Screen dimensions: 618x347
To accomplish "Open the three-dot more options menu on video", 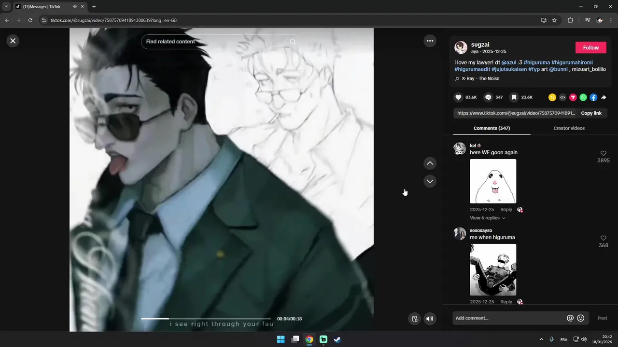I will pyautogui.click(x=430, y=41).
